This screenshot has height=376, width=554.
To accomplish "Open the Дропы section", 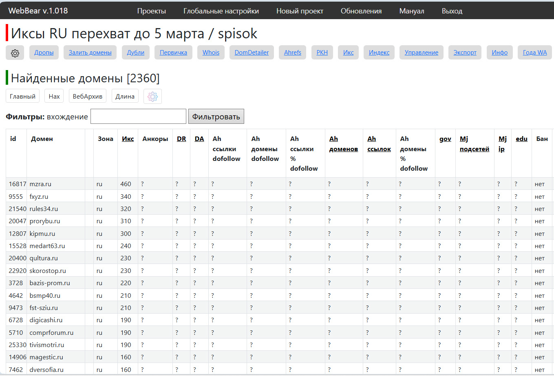I will pyautogui.click(x=44, y=53).
